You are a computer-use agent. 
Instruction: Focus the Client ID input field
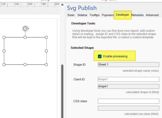[x=128, y=79]
